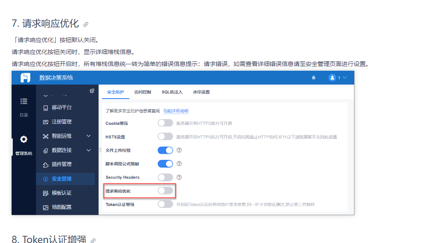Expand the 数据连接 submenu chevron
The width and height of the screenshot is (429, 243).
tap(89, 150)
